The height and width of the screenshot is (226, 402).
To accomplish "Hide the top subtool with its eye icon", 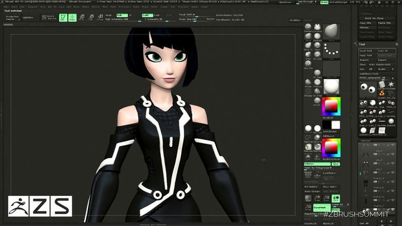I will pos(393,145).
